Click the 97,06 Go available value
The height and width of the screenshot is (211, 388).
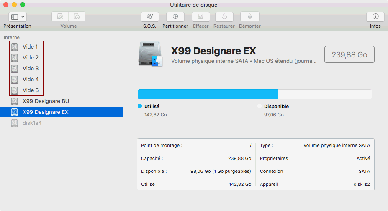click(x=274, y=115)
